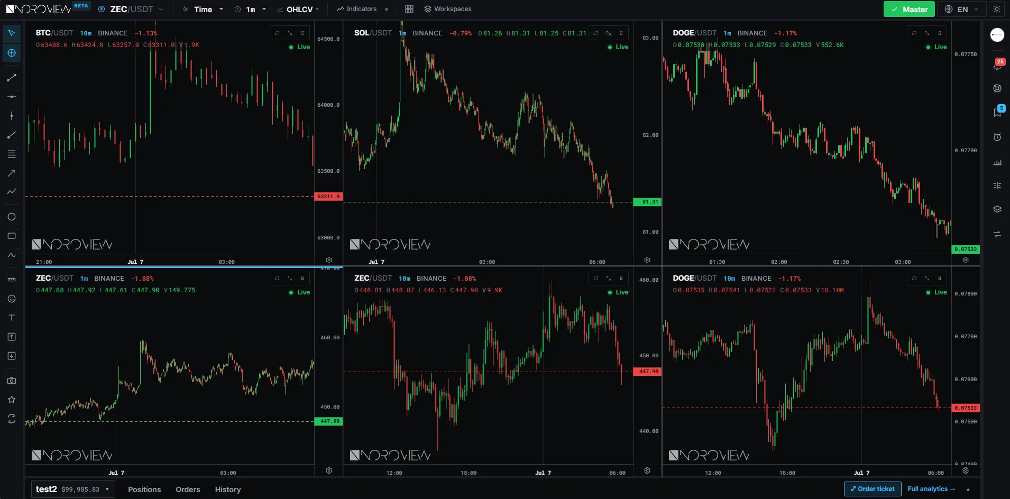Open the Orders tab
This screenshot has width=1010, height=499.
pos(188,489)
